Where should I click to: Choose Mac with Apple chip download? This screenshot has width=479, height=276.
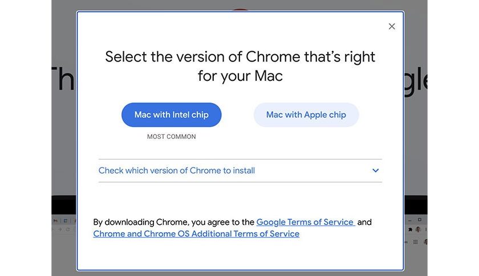tap(306, 115)
